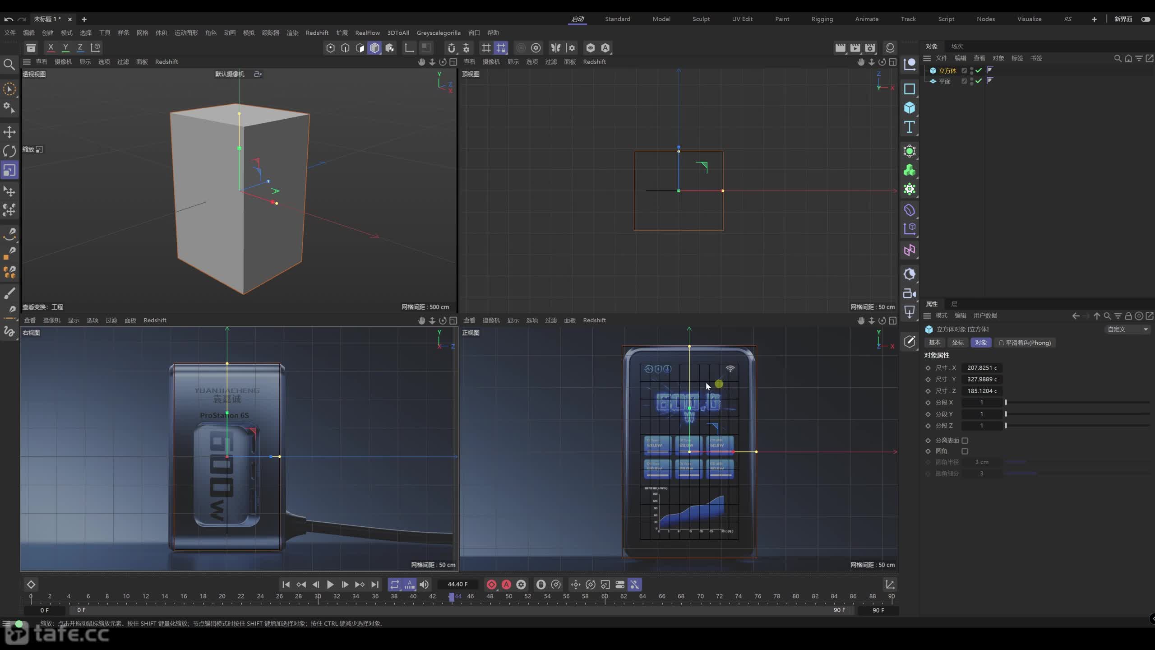
Task: Click the 基本 attributes tab button
Action: pyautogui.click(x=935, y=343)
